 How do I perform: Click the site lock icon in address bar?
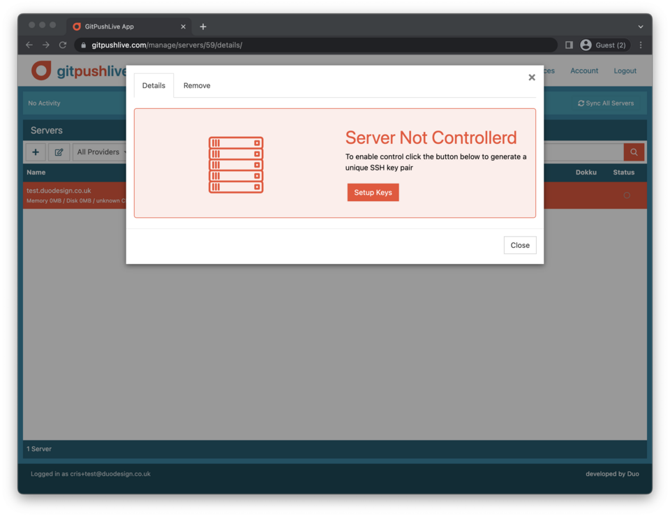pyautogui.click(x=83, y=45)
